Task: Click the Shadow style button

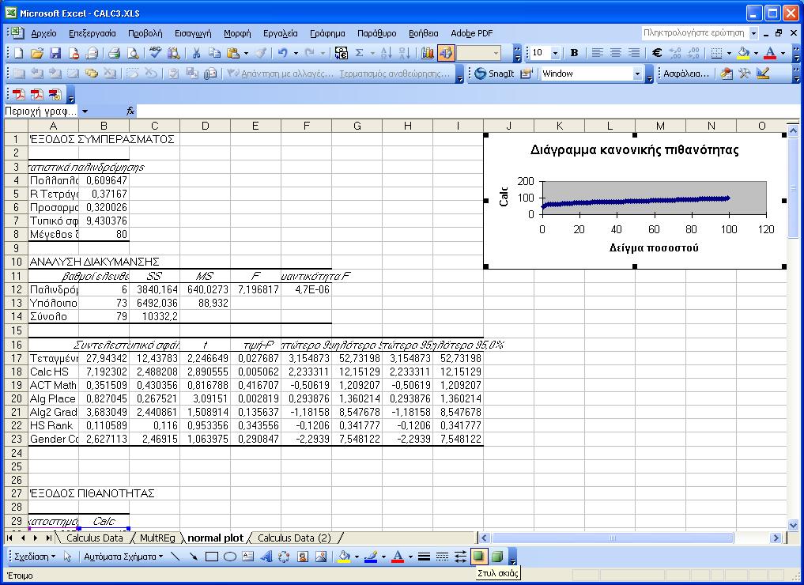Action: (478, 557)
